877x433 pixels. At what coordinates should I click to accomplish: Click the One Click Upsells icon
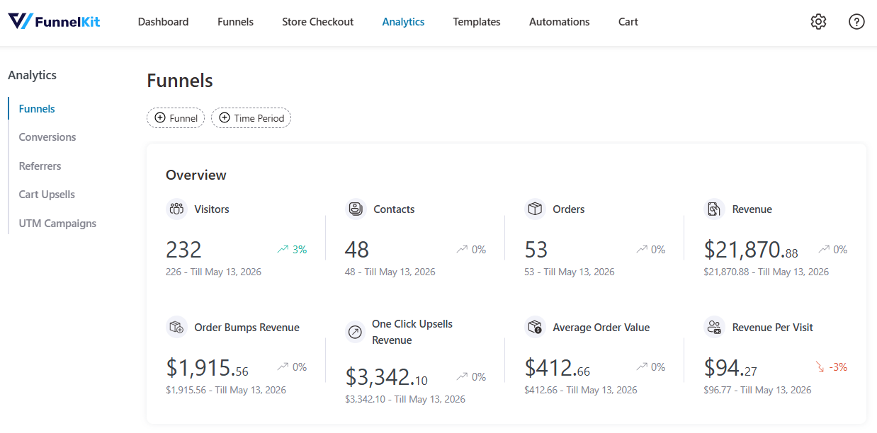coord(356,332)
